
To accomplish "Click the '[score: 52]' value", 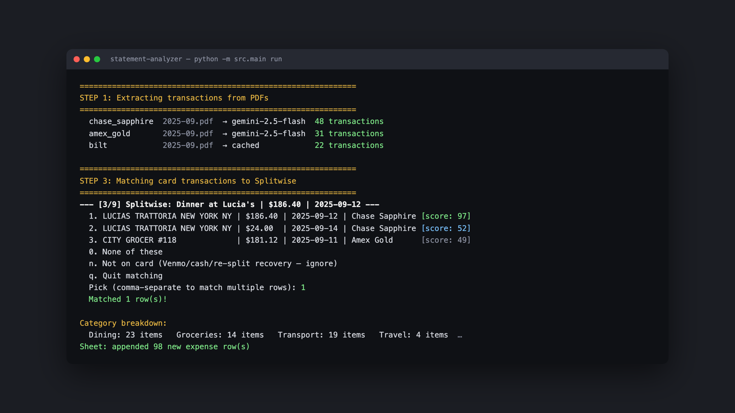I will [446, 228].
